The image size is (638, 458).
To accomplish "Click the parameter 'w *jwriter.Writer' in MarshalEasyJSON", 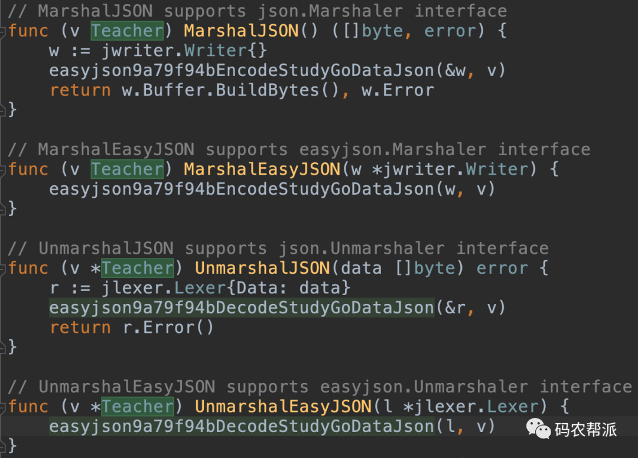I will [440, 169].
